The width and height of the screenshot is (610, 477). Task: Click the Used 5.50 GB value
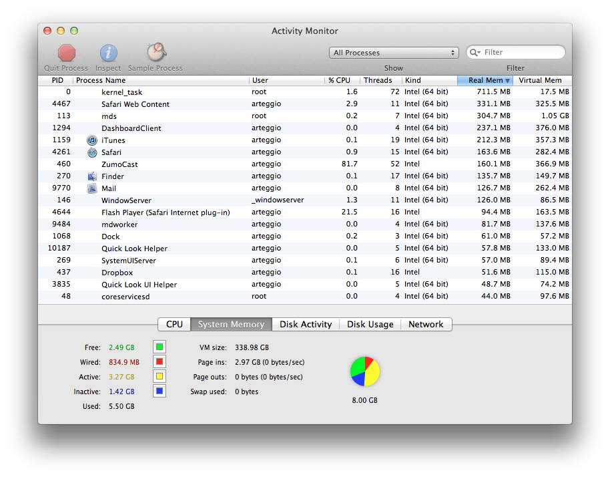click(121, 407)
